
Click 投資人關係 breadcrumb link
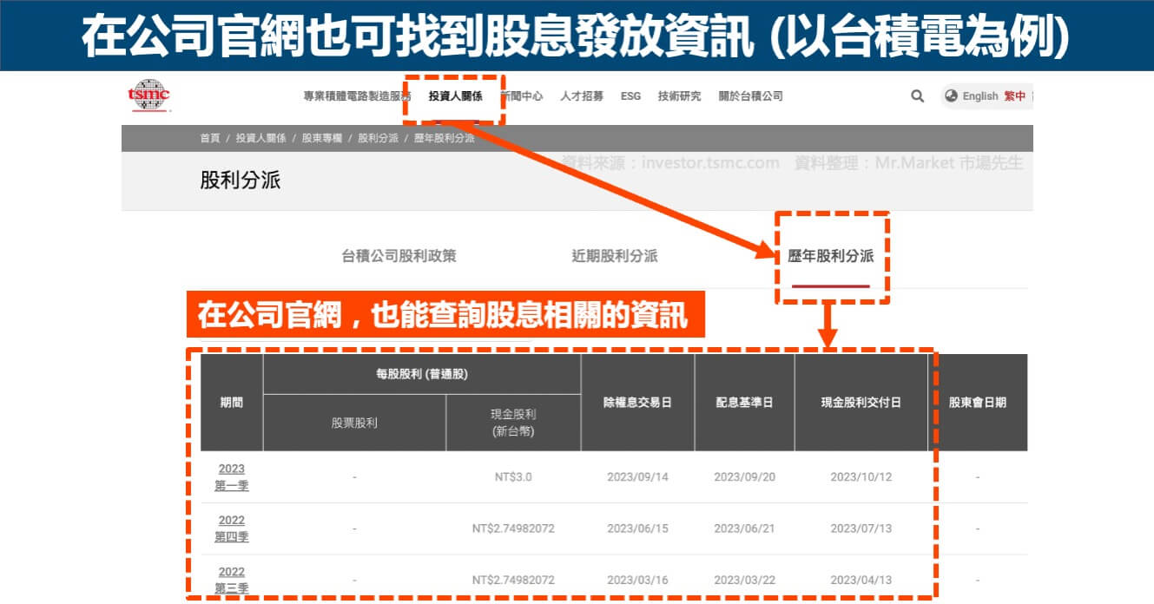pos(260,138)
